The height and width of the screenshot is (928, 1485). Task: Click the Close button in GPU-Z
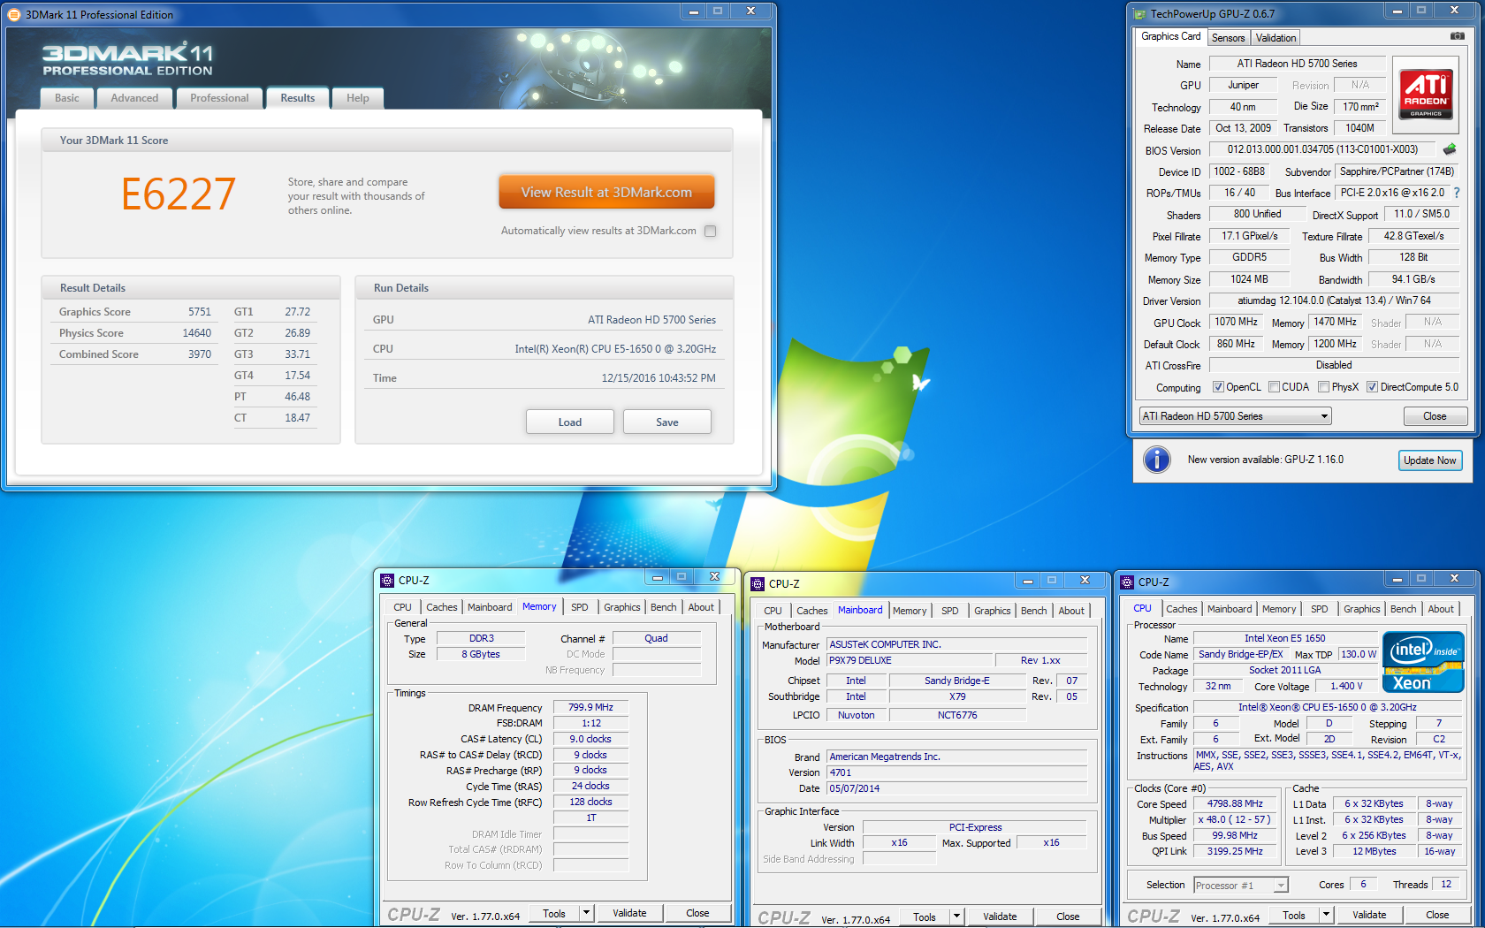(1435, 416)
